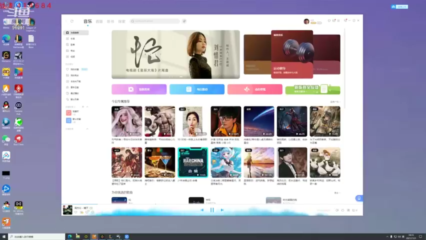Click the music search input field
Screen dimensions: 426x240
pos(154,21)
